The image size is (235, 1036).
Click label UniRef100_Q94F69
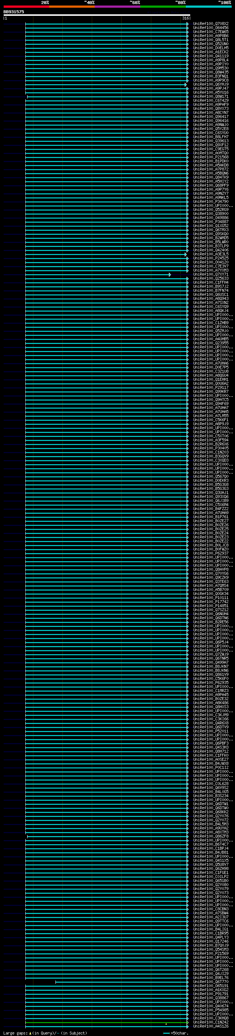(211, 404)
